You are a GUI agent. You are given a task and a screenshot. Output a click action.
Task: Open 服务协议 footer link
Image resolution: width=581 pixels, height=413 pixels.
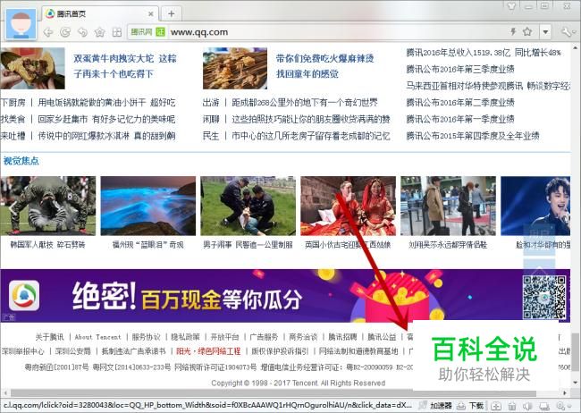tap(146, 337)
